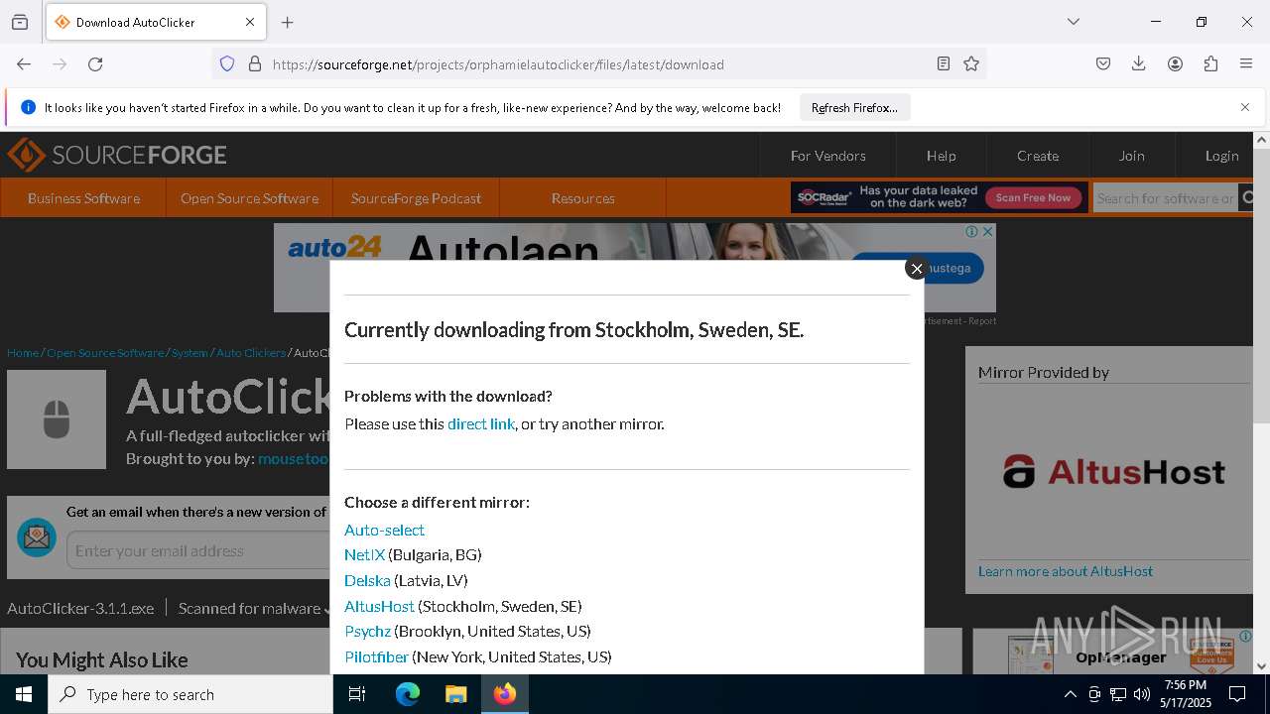The height and width of the screenshot is (714, 1270).
Task: Click the Refresh Firefox button
Action: click(854, 107)
